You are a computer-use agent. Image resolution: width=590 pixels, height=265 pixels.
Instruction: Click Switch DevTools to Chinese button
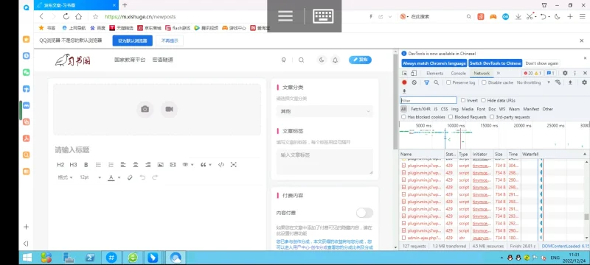[496, 63]
